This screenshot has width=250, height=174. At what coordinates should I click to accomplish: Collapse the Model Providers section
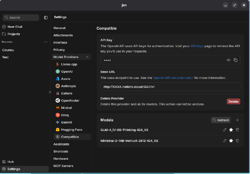click(x=87, y=57)
